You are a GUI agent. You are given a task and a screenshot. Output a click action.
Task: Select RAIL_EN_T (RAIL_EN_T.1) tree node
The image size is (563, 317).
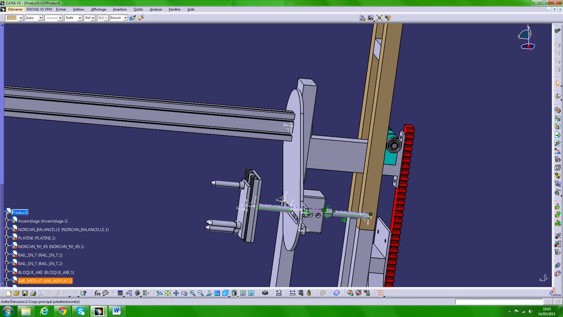point(40,255)
